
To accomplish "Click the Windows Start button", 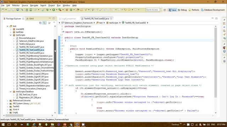I will pyautogui.click(x=3, y=125).
